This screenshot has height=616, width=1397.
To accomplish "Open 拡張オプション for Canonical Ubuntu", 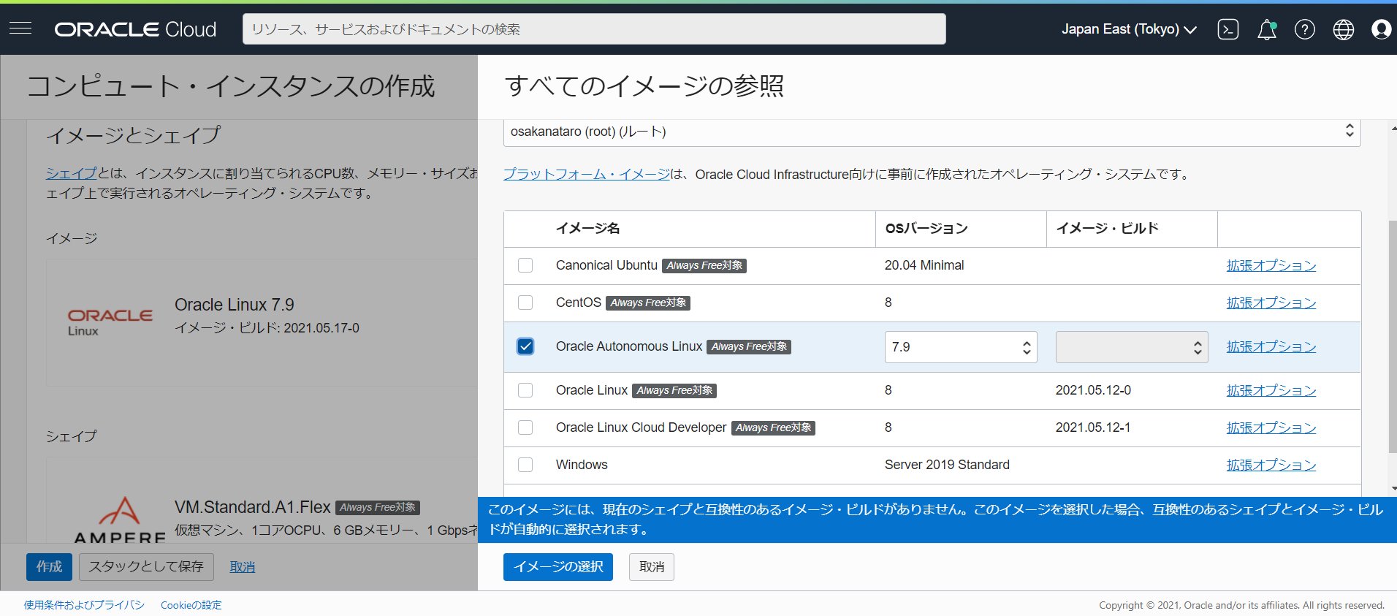I will [1271, 265].
